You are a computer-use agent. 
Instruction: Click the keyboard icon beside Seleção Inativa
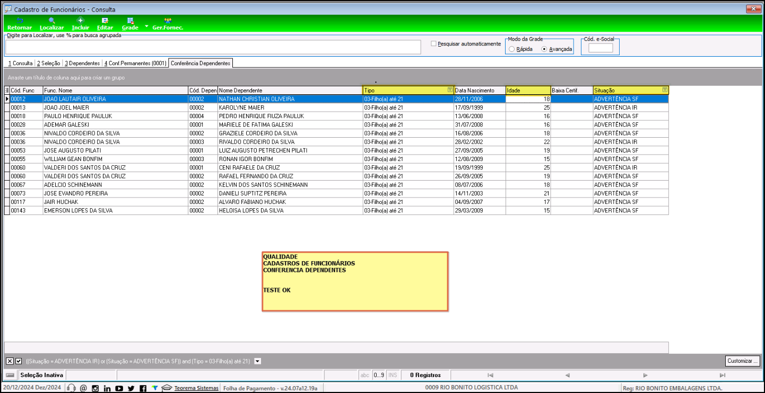[10, 375]
